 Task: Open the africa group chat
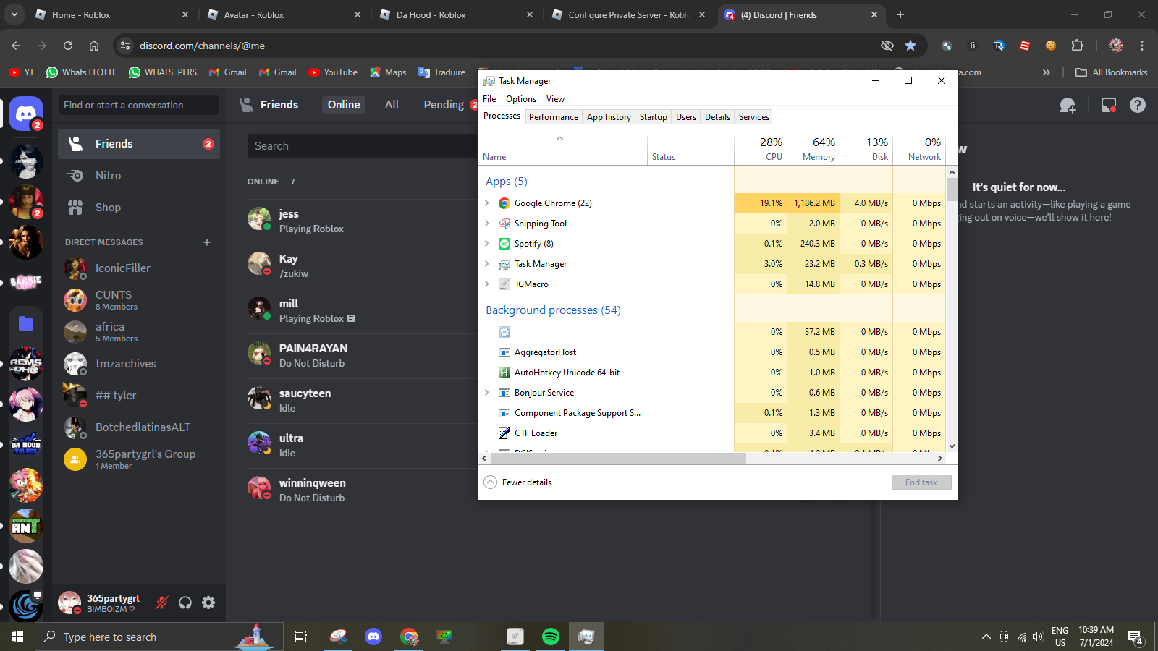[139, 332]
